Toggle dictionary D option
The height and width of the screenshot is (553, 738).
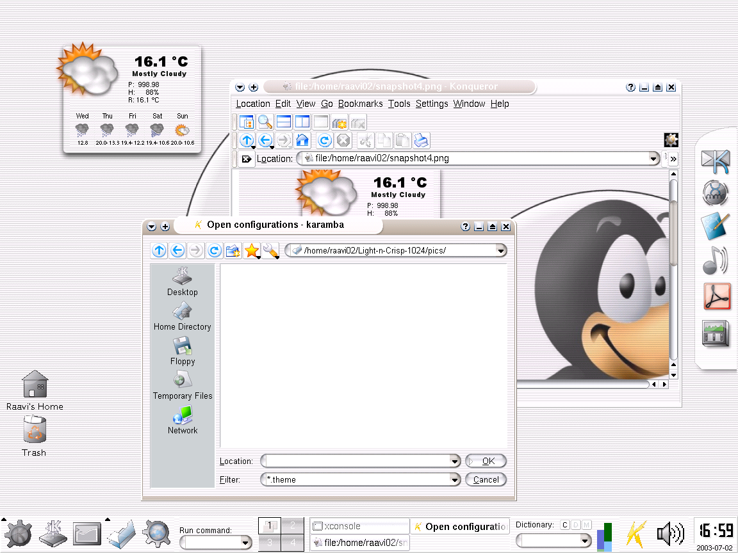(x=576, y=525)
